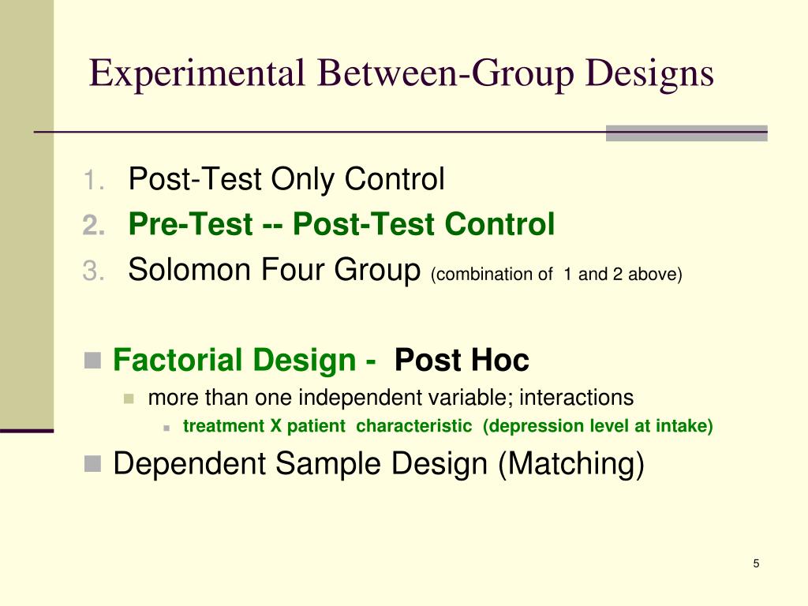Click the bold list number 2 marker
The width and height of the screenshot is (808, 606).
(x=94, y=225)
